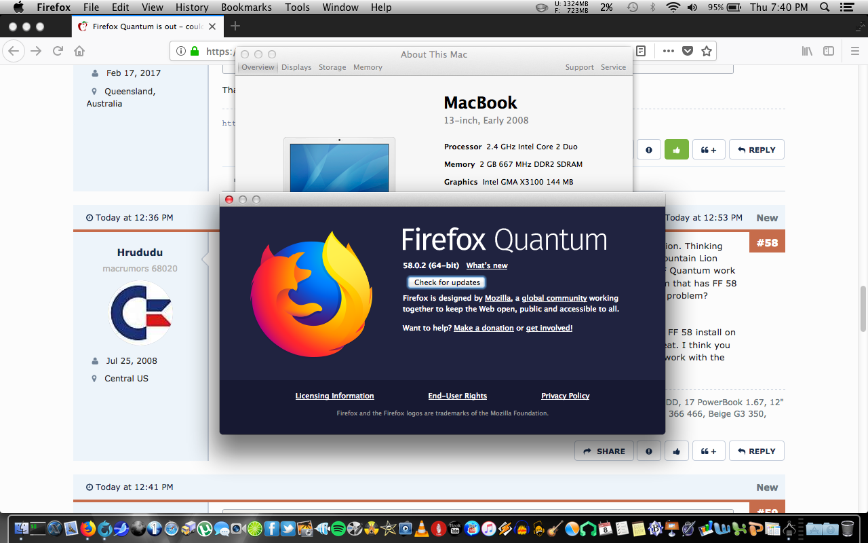Click Hrududu's Commodore avatar image

tap(141, 314)
